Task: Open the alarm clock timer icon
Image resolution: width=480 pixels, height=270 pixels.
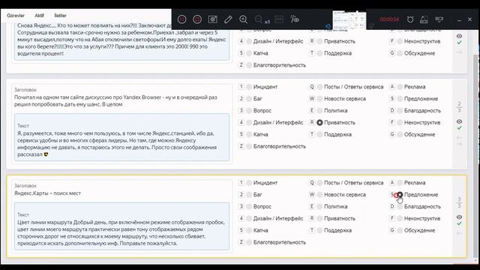Action: pyautogui.click(x=410, y=19)
